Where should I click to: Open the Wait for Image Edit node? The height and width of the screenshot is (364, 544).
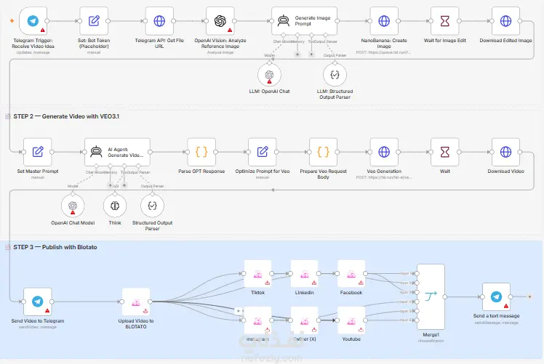click(x=445, y=21)
